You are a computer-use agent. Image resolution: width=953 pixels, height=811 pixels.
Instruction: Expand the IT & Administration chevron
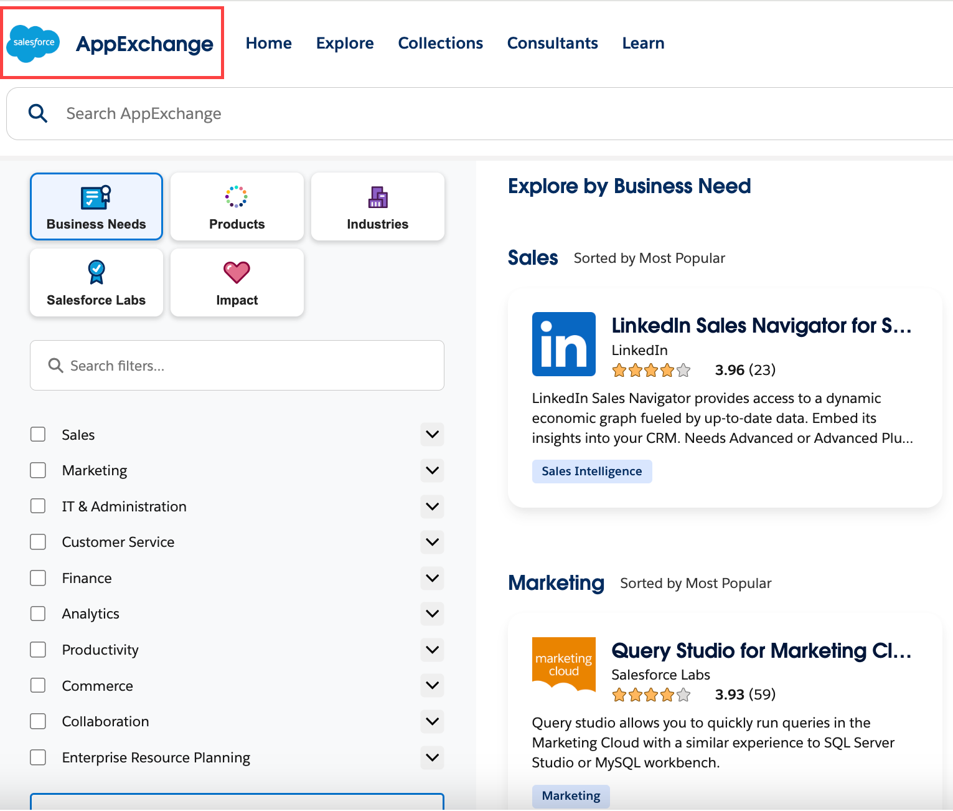point(432,506)
